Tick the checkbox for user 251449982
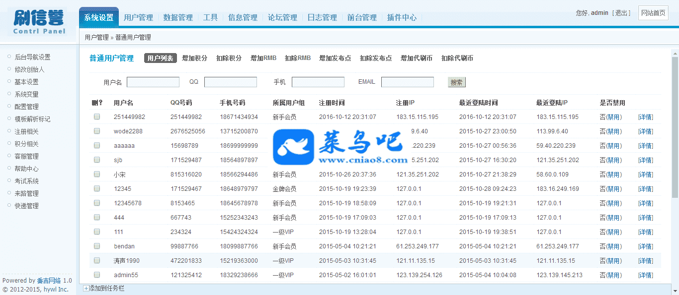Viewport: 679px width, 295px height. point(97,117)
